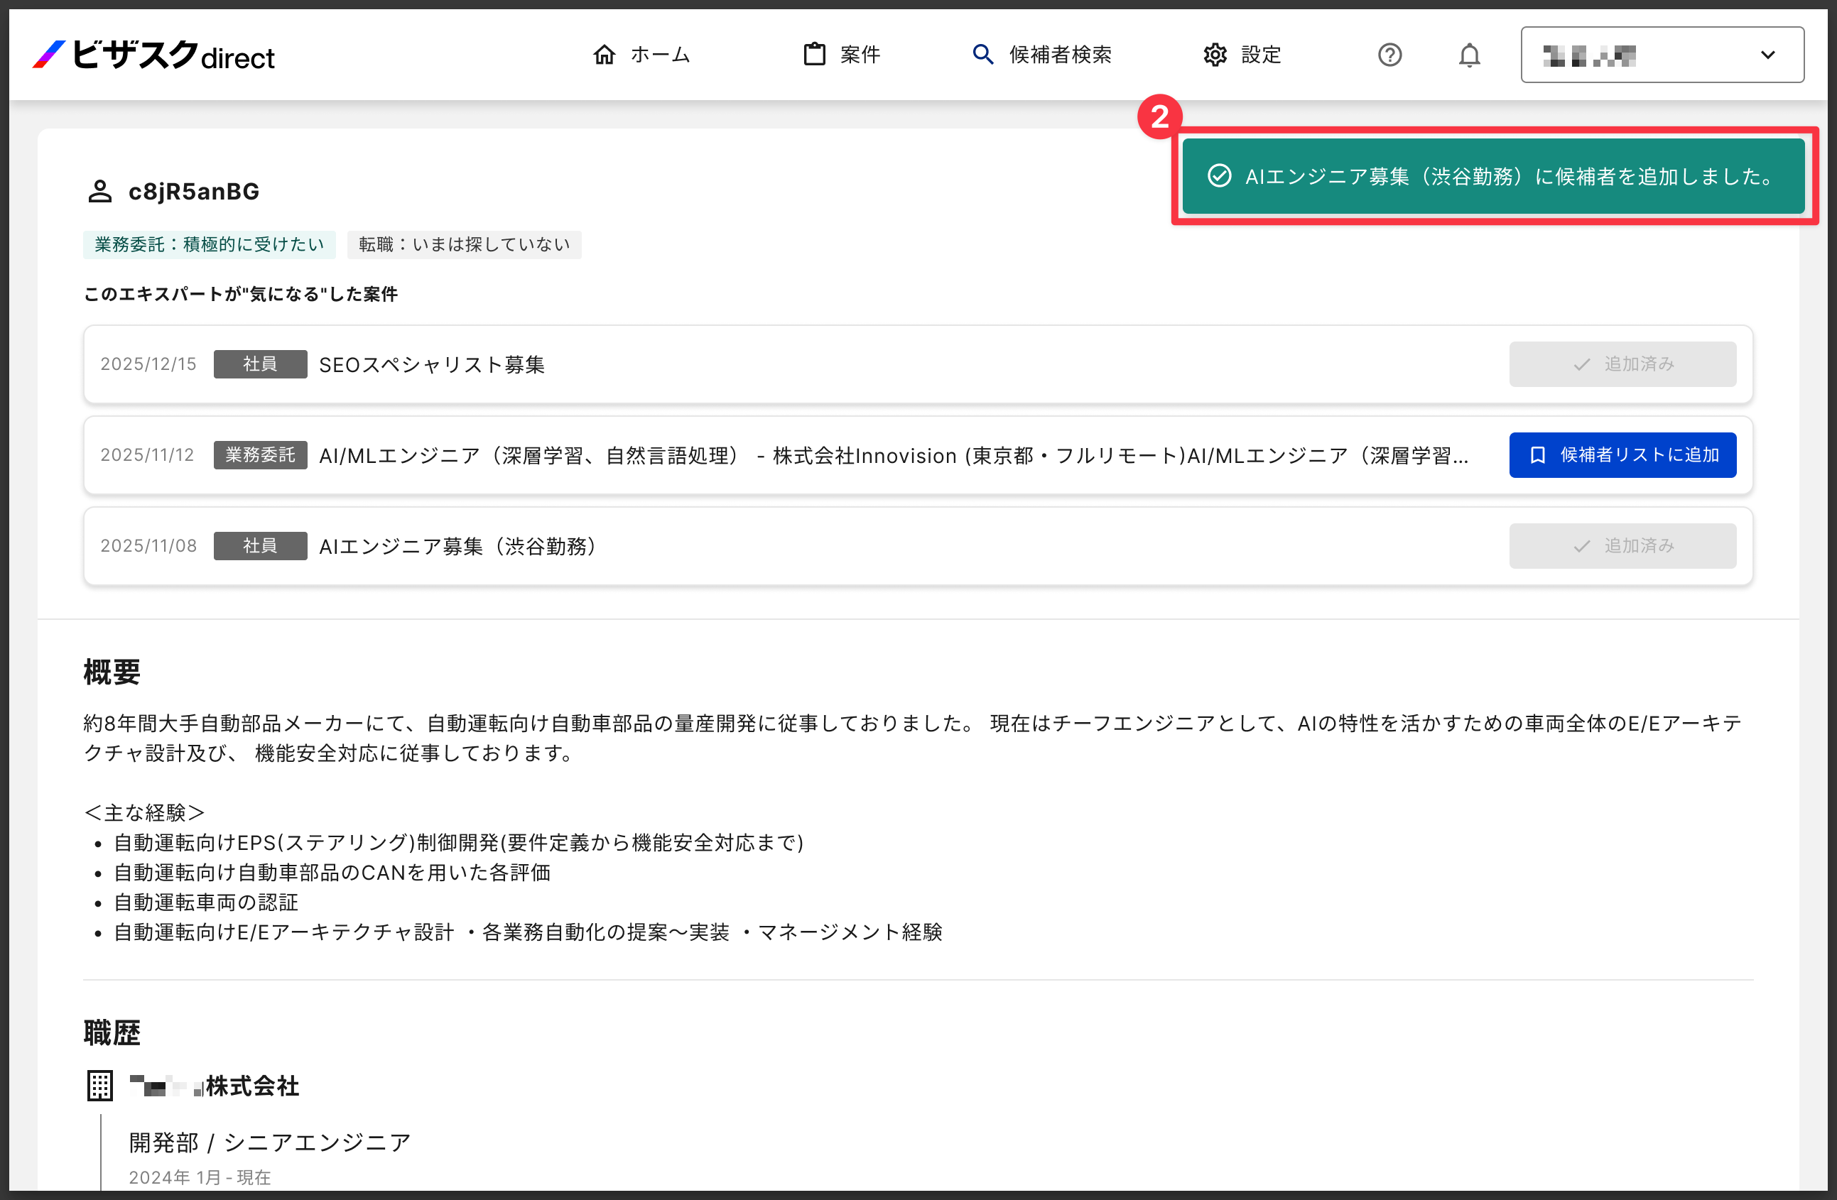
Task: Click the bullet 自動運転車両の認証
Action: click(206, 902)
